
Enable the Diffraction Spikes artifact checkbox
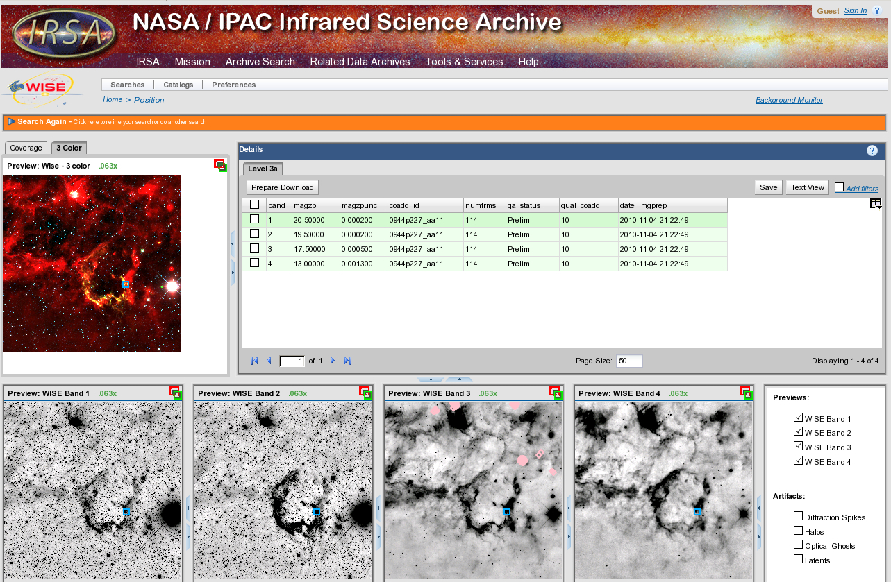pyautogui.click(x=798, y=516)
